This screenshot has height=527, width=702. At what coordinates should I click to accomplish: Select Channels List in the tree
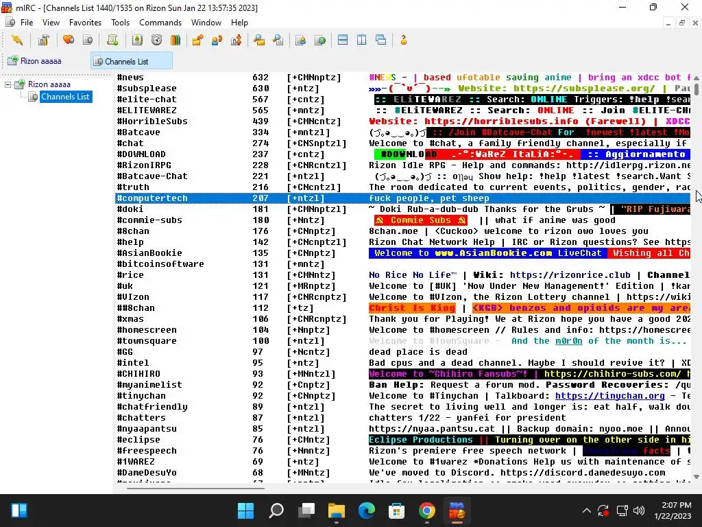pyautogui.click(x=65, y=97)
